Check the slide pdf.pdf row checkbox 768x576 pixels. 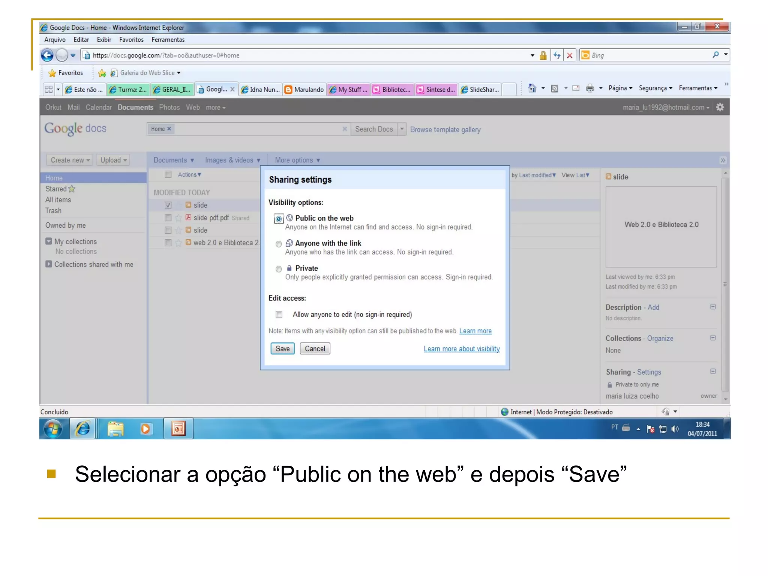(168, 217)
